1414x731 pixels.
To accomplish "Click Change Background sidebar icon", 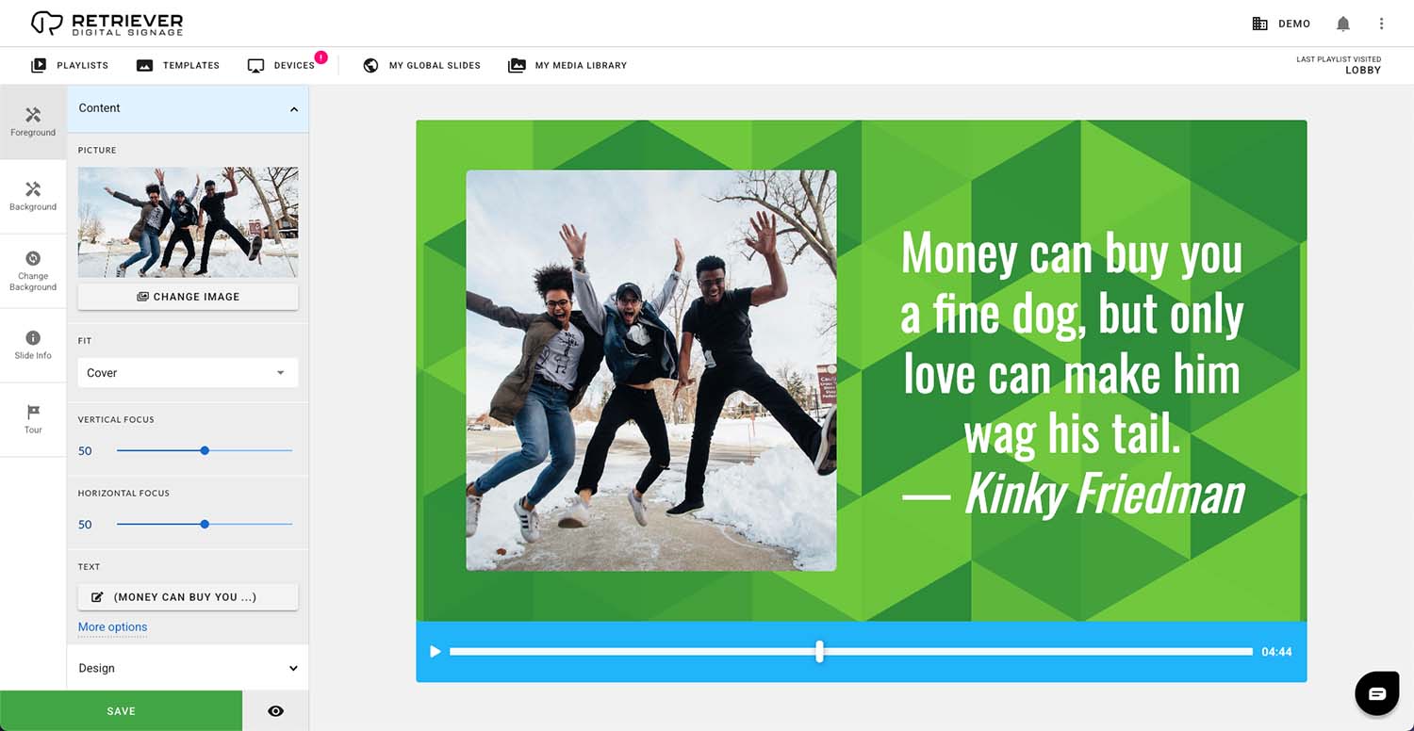I will (33, 270).
